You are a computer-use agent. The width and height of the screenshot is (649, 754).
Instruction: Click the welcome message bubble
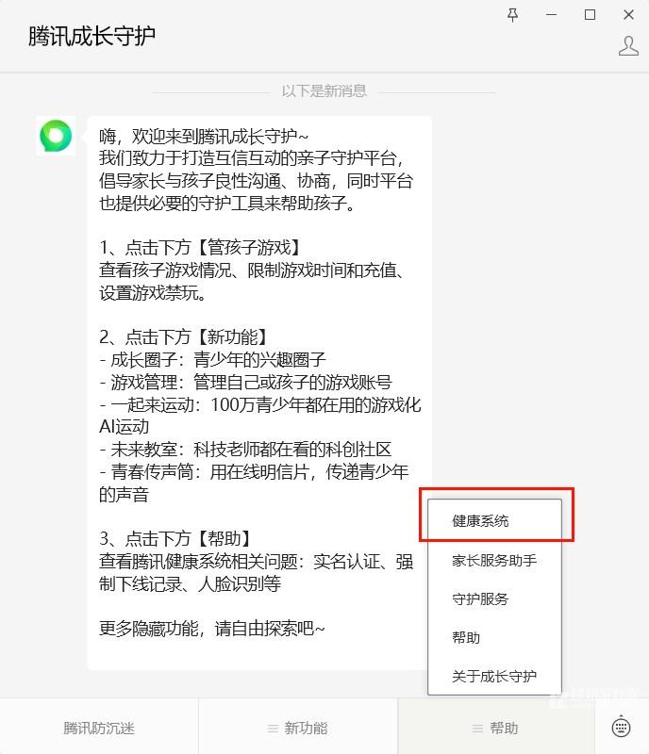point(259,392)
